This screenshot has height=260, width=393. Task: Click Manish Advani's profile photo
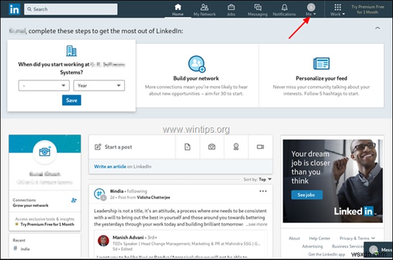click(x=104, y=241)
